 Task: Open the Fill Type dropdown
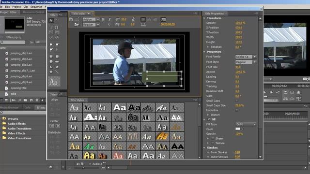click(246, 124)
